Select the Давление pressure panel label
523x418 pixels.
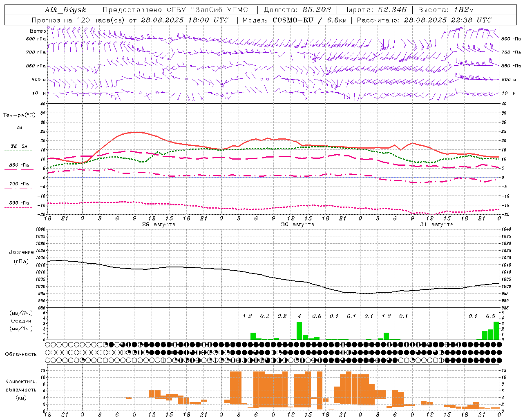pyautogui.click(x=21, y=252)
